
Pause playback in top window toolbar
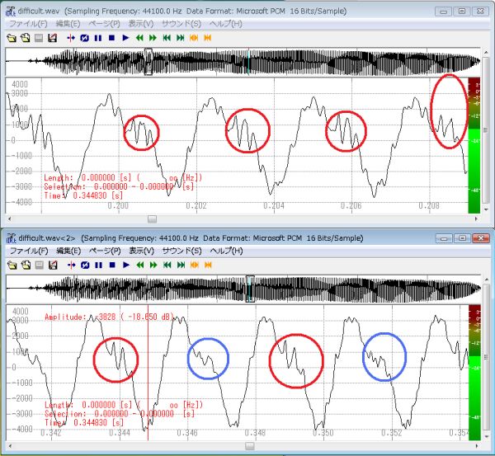tap(98, 38)
